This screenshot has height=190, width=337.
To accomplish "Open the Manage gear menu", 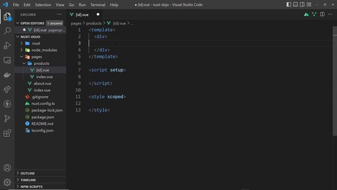I will pos(7,182).
